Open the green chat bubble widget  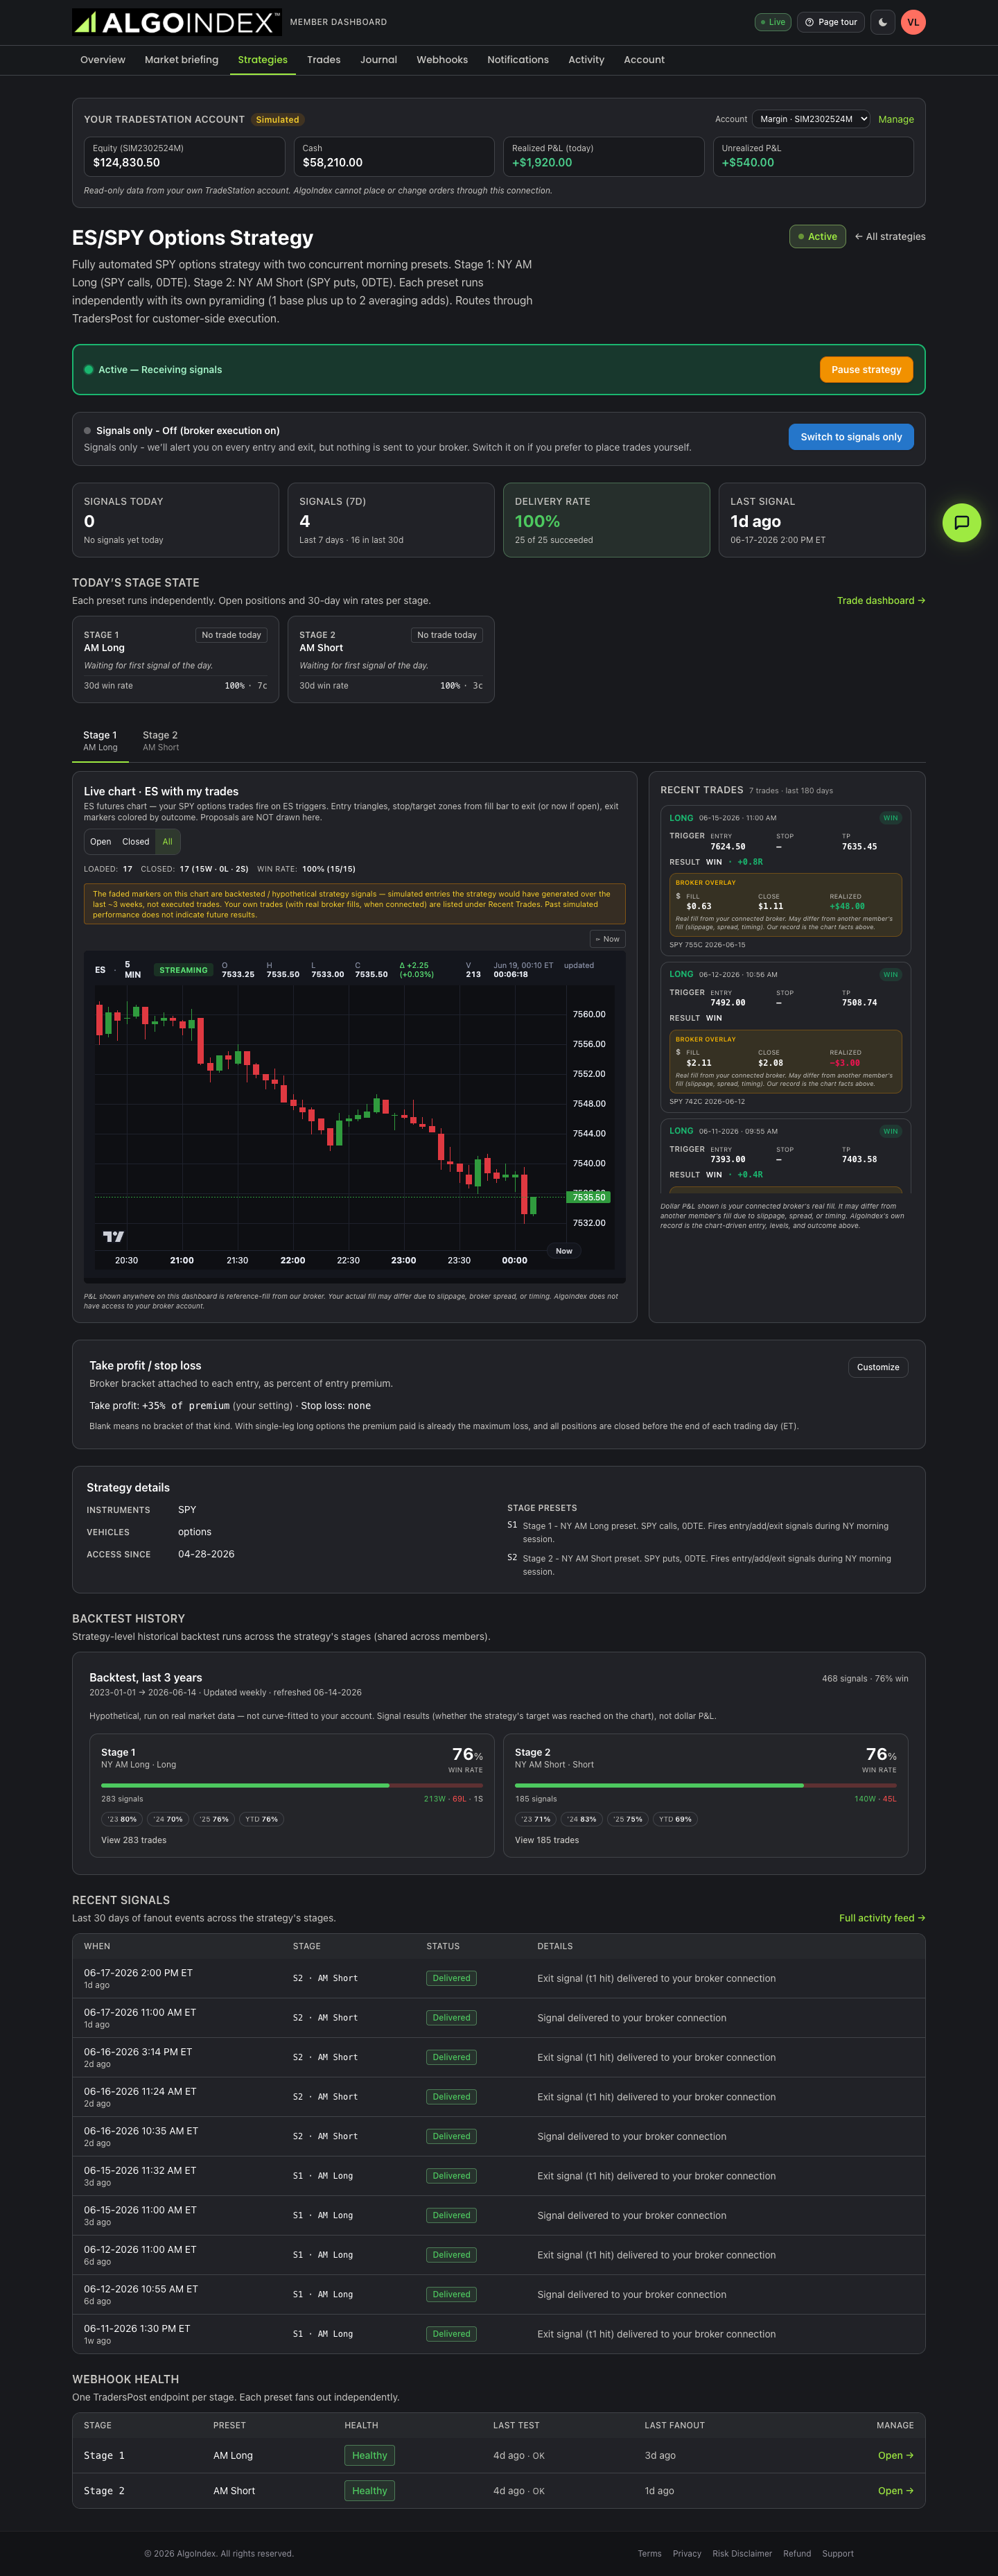[961, 522]
